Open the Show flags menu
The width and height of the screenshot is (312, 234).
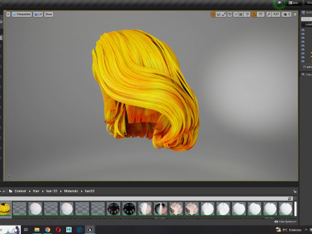[49, 14]
